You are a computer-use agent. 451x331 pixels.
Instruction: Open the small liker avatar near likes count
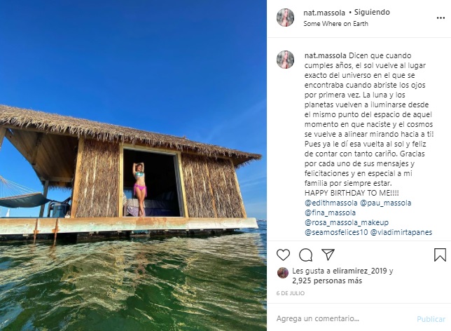tap(283, 273)
